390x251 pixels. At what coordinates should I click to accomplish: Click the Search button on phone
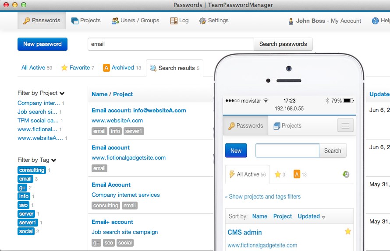tap(333, 151)
